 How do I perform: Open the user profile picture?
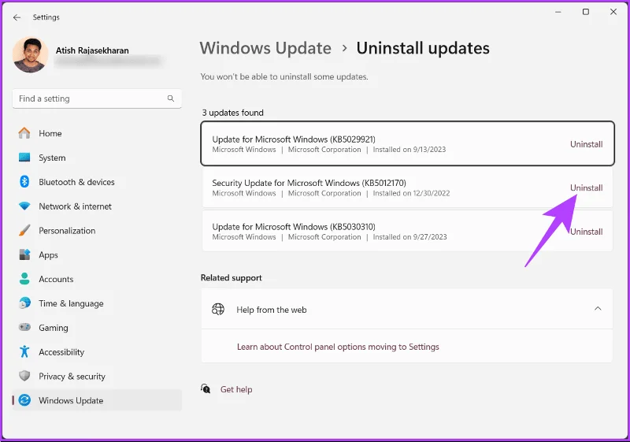(30, 54)
